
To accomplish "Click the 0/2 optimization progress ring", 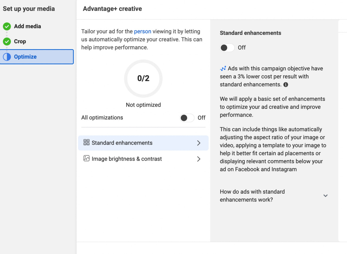I will pyautogui.click(x=143, y=79).
